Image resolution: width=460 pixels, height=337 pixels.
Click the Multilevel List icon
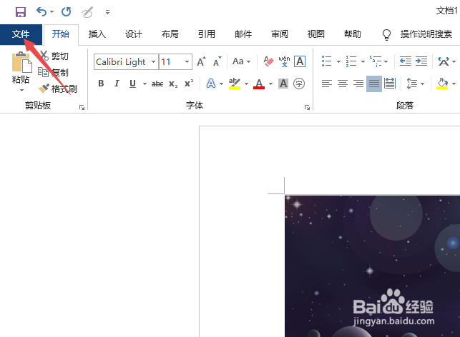tap(375, 61)
